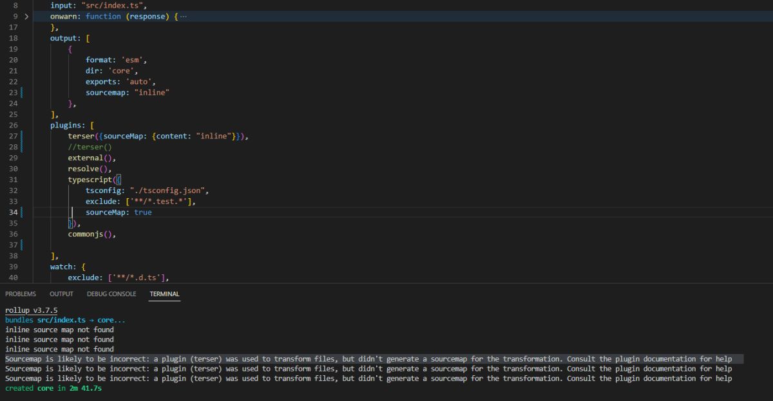Click the exclude ['**/*.test.*'] line
The image size is (773, 401).
point(141,201)
